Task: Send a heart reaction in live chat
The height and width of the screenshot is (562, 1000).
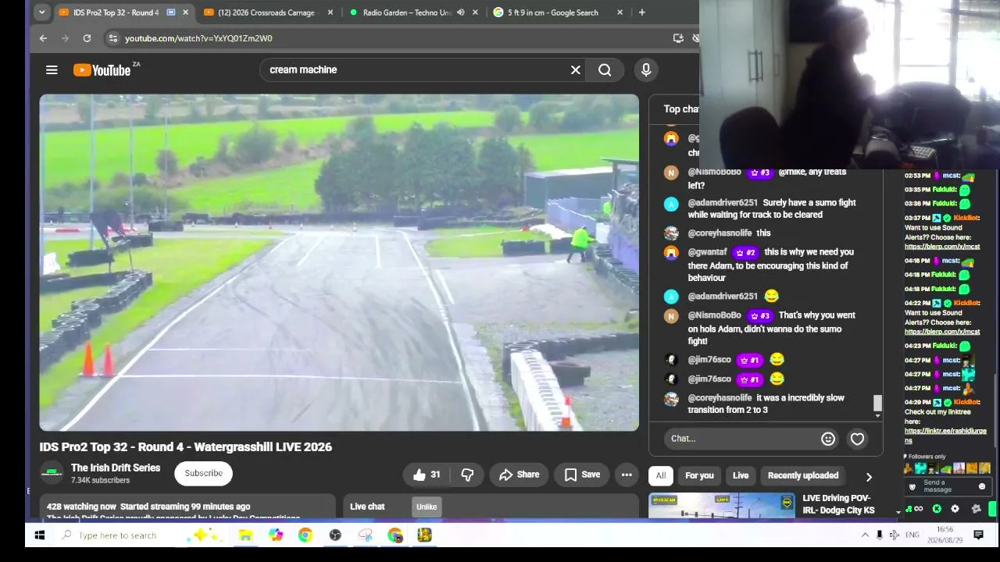Action: tap(857, 439)
